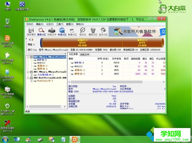This screenshot has width=192, height=143.
Task: Click the Format (格式化) toolbar icon
Action: coord(83,32)
